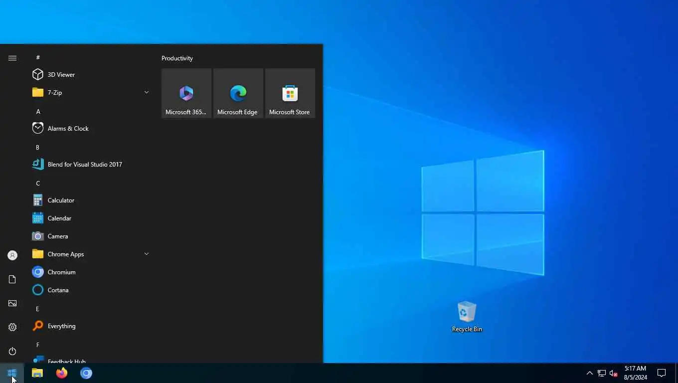Expand the Start menu hamburger navigation

[x=12, y=58]
